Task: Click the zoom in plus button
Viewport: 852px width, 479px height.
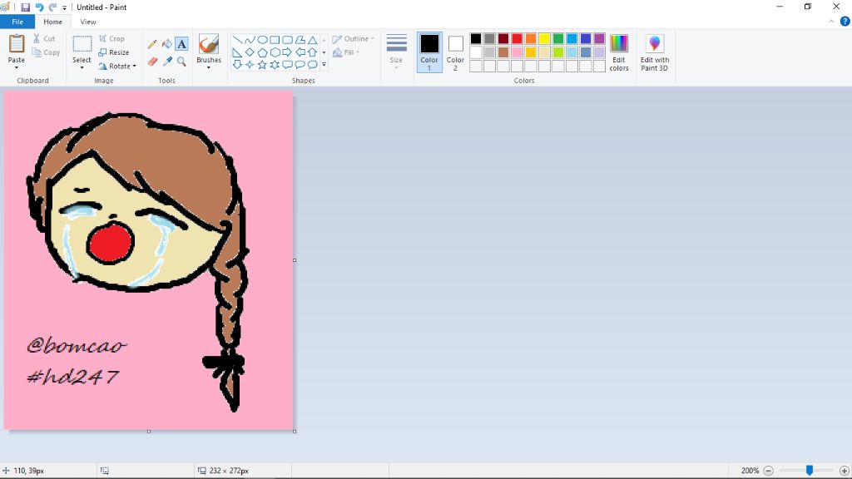Action: click(844, 471)
